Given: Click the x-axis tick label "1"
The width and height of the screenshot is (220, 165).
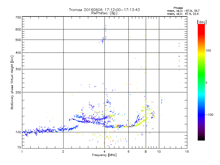Looking at the screenshot, I should click(22, 152).
